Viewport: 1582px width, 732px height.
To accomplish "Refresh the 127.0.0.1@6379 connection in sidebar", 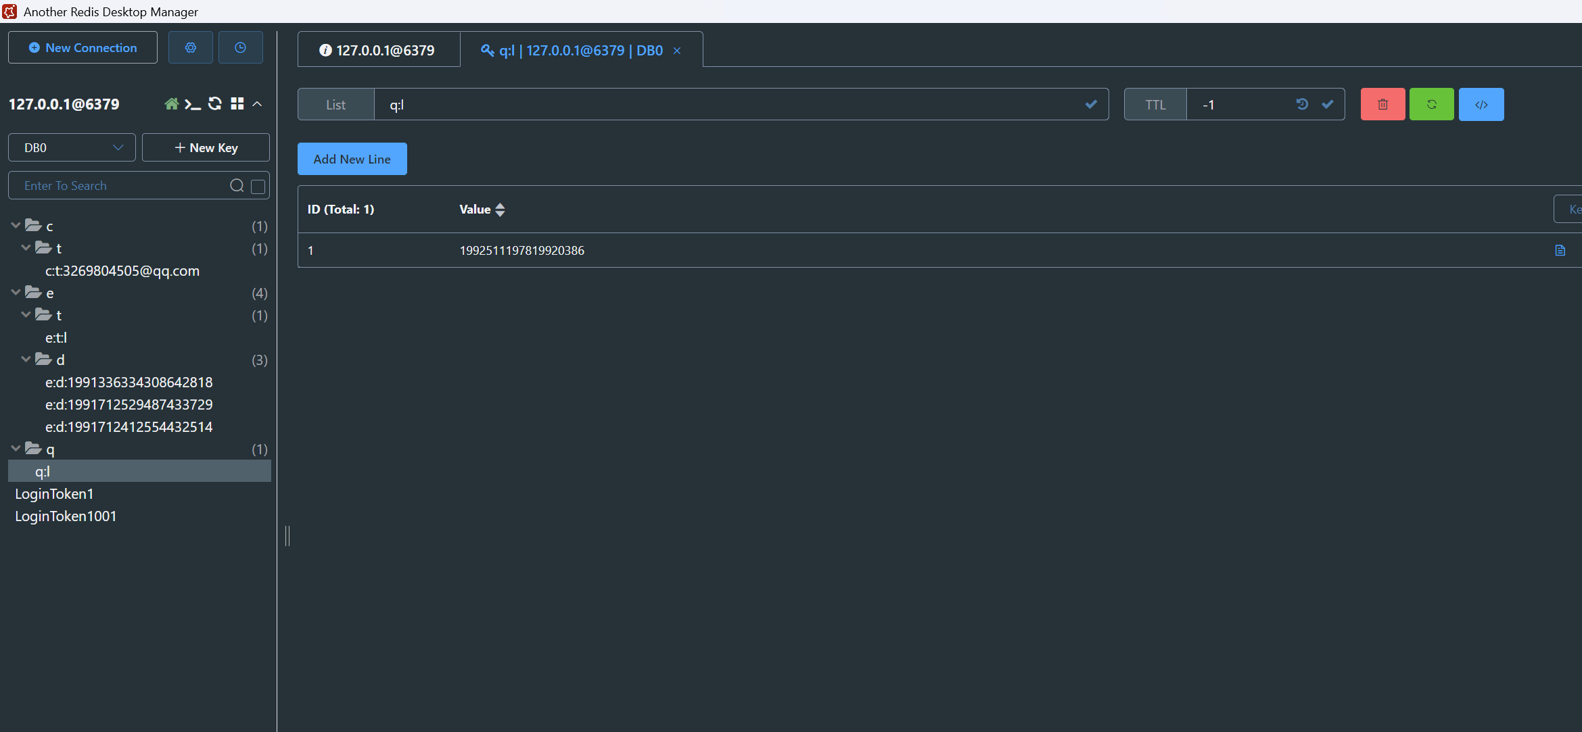I will [215, 103].
